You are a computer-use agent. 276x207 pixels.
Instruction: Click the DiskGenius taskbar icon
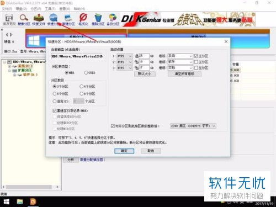[33, 202]
